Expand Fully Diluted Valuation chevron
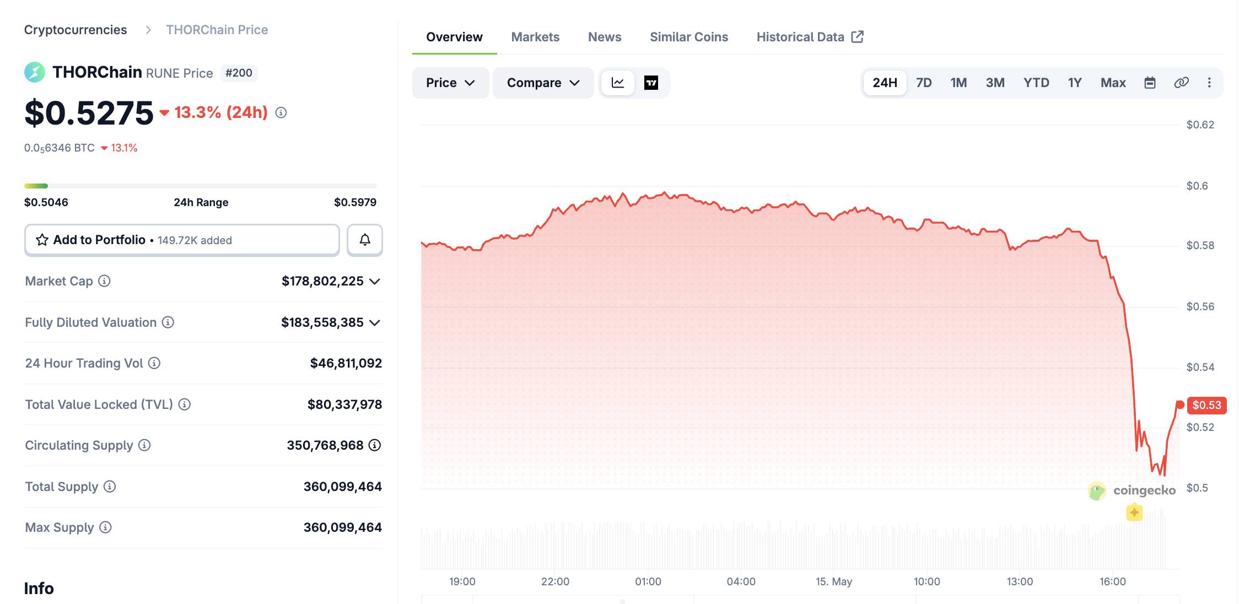 (375, 323)
